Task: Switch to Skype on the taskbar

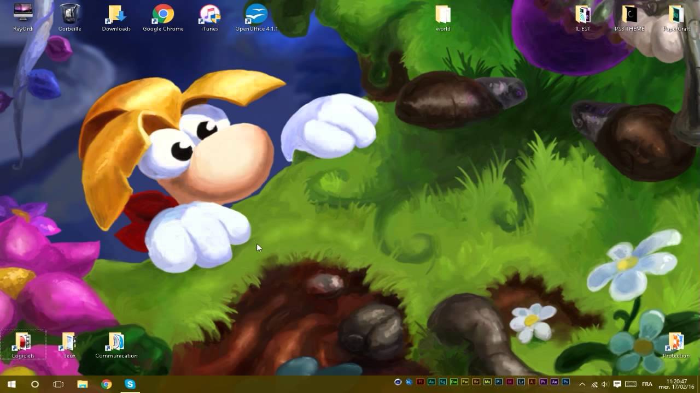Action: (x=130, y=384)
